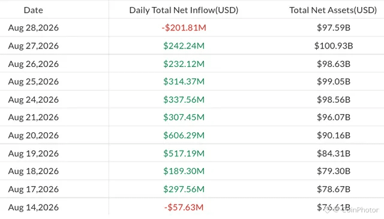384x219 pixels.
Task: Select the $78.67B net assets cell
Action: (334, 189)
